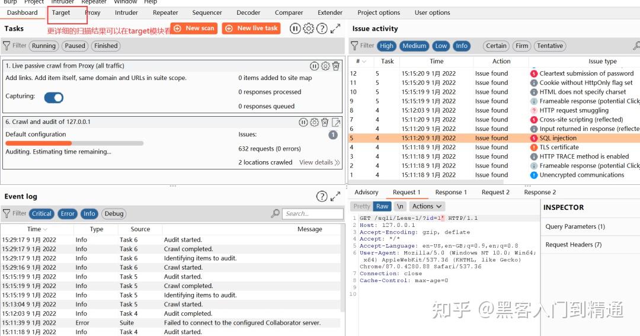Open Crawl and audit task in new window icon

336,122
